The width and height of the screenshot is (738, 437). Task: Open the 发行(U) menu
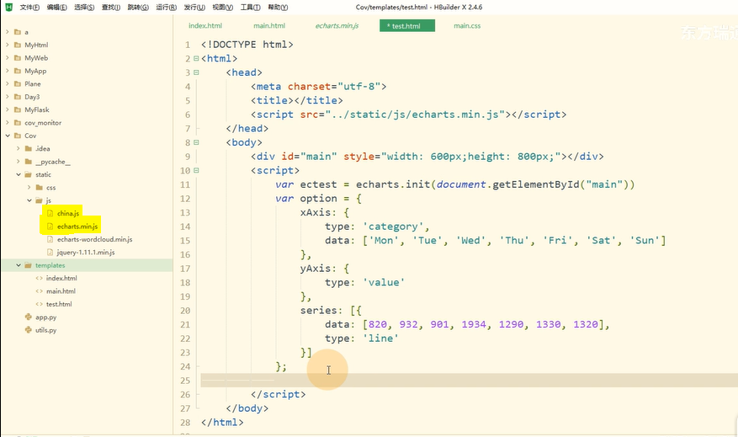[x=194, y=7]
